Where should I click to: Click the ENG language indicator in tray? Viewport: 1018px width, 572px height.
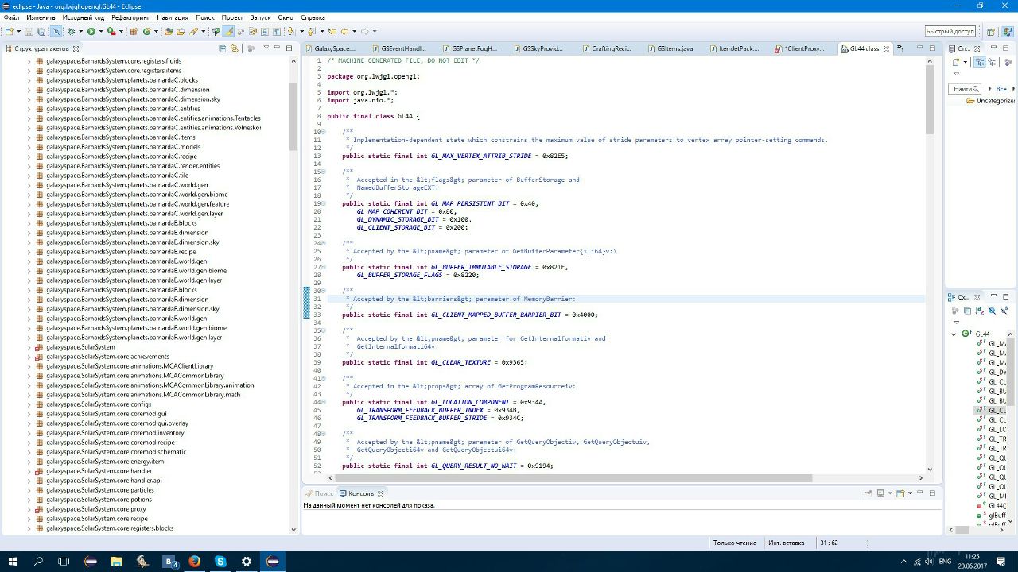click(x=946, y=561)
